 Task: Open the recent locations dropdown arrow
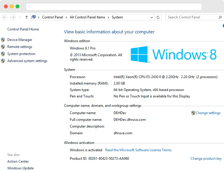(20, 17)
